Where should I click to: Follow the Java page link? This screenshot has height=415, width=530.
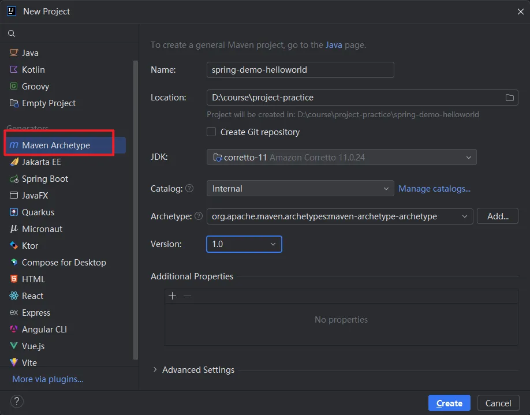point(334,45)
